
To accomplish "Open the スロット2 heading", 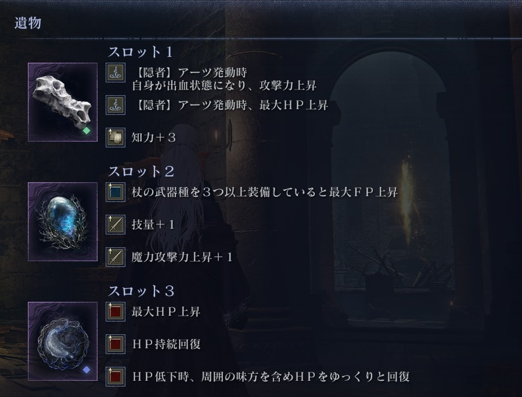I will pyautogui.click(x=141, y=171).
